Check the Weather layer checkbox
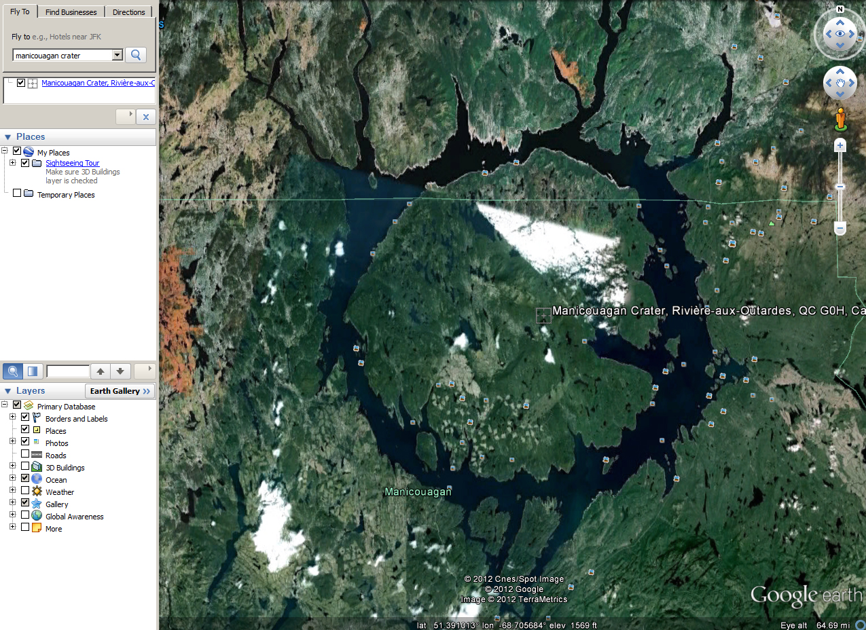The height and width of the screenshot is (630, 866). [x=25, y=491]
